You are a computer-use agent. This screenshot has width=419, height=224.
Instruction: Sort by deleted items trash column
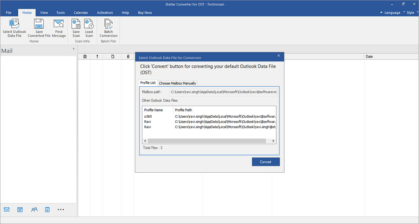coord(85,57)
